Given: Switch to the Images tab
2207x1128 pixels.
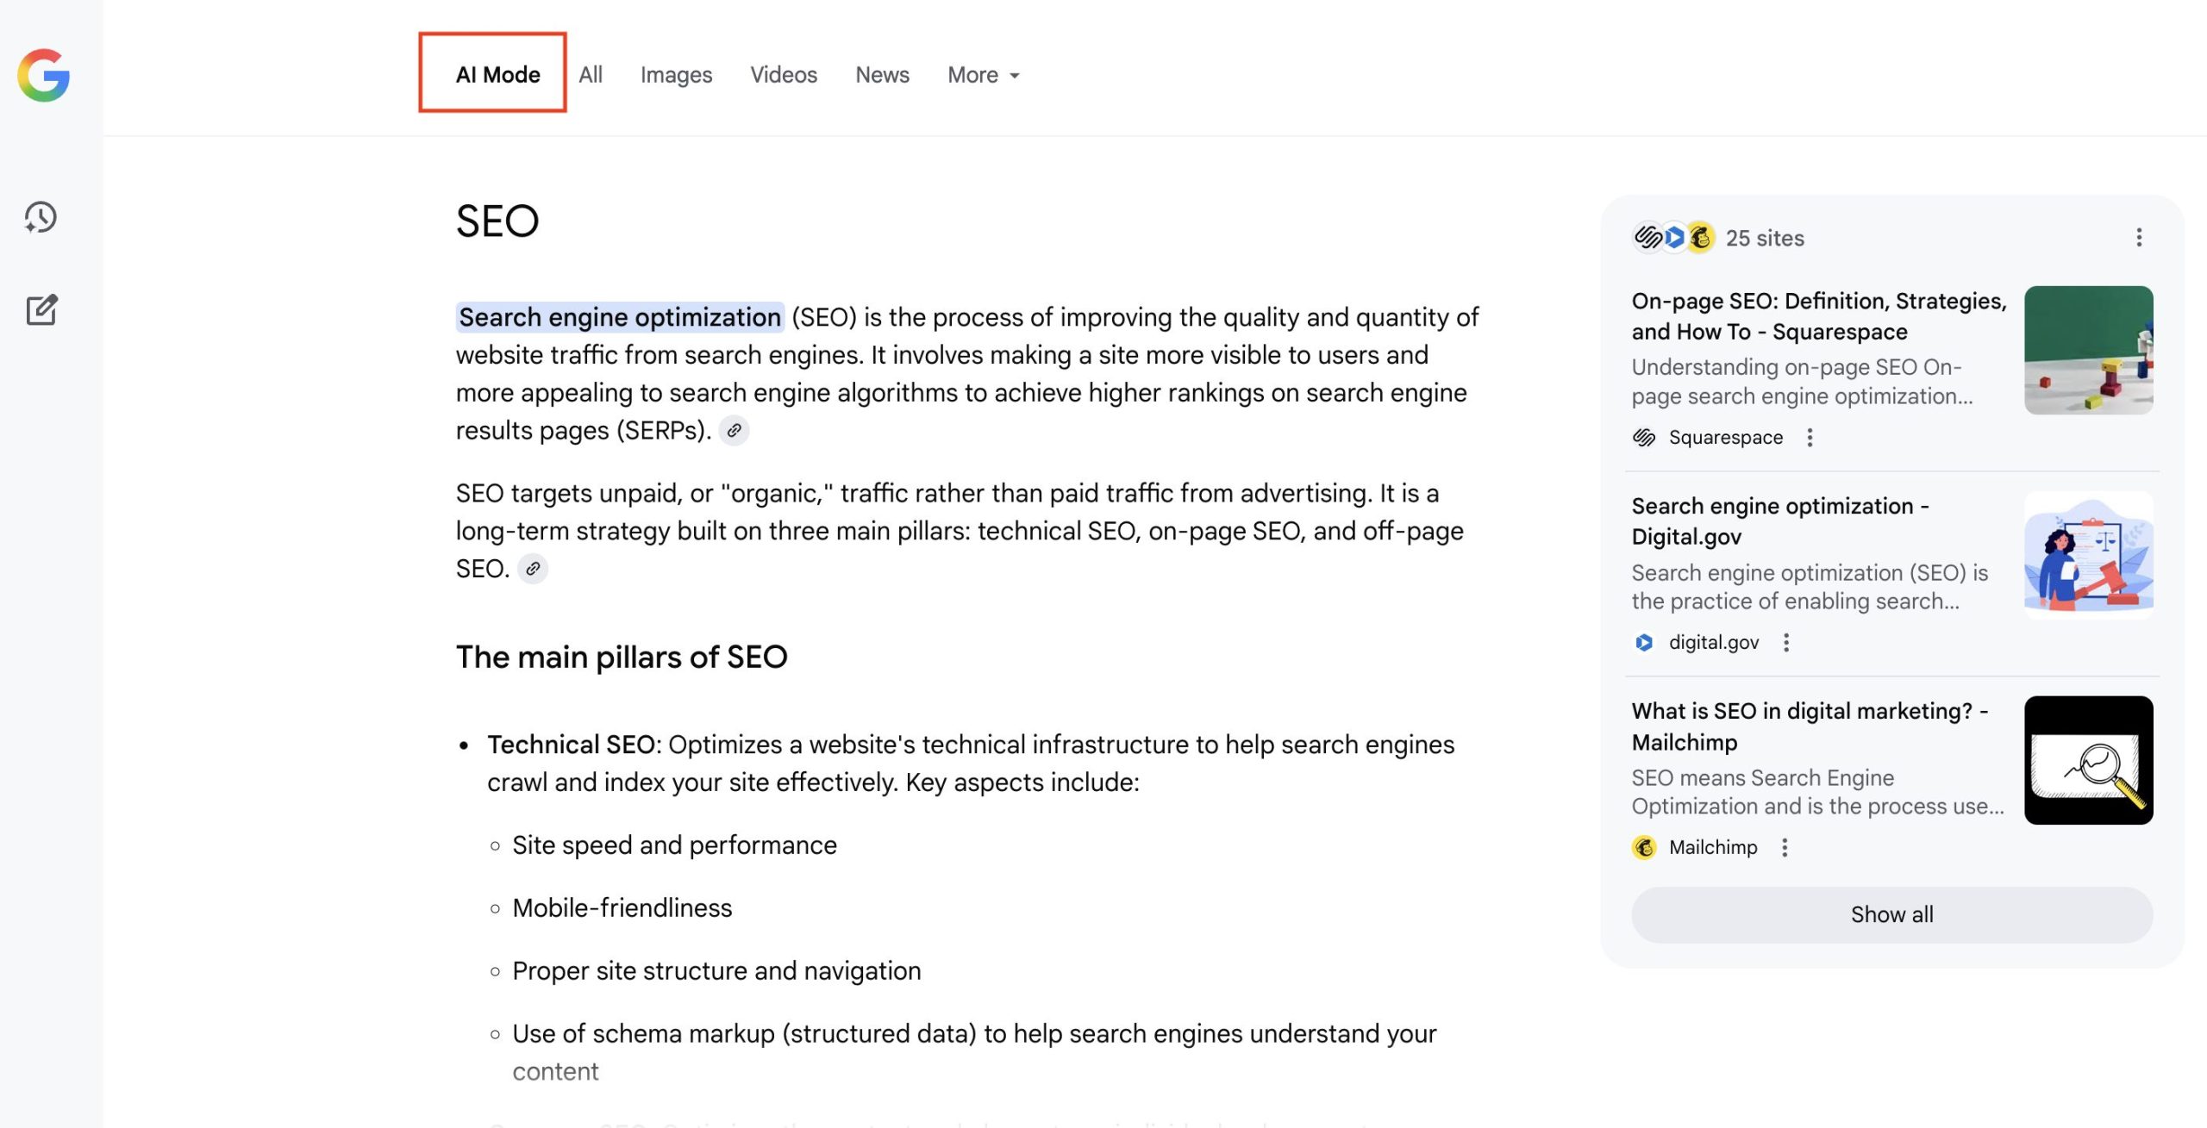Looking at the screenshot, I should (676, 75).
